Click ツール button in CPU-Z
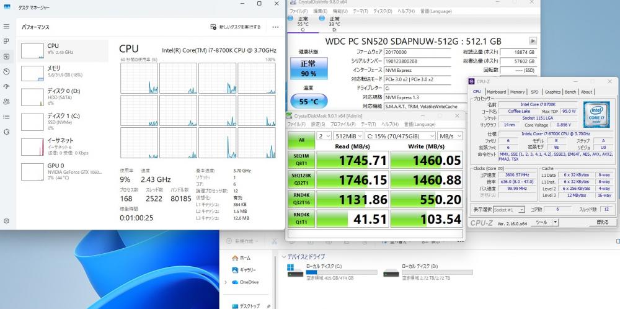The height and width of the screenshot is (309, 620). 541,222
